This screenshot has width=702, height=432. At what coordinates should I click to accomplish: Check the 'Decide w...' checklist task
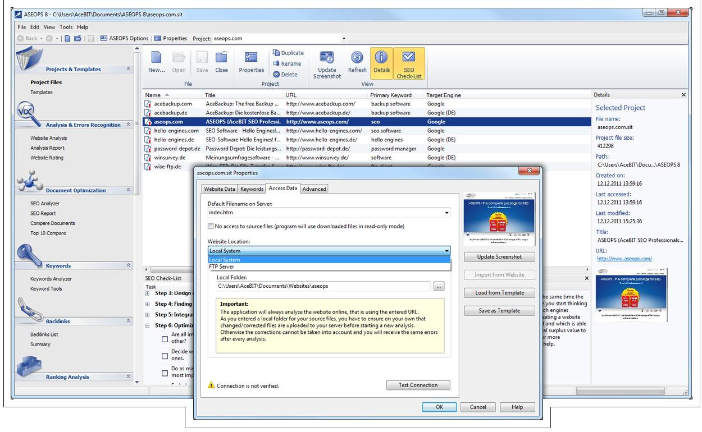click(x=165, y=355)
